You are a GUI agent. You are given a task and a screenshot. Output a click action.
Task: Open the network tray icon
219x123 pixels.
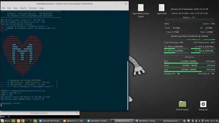(x=199, y=121)
